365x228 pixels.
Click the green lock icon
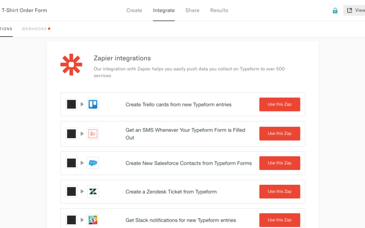pos(335,10)
